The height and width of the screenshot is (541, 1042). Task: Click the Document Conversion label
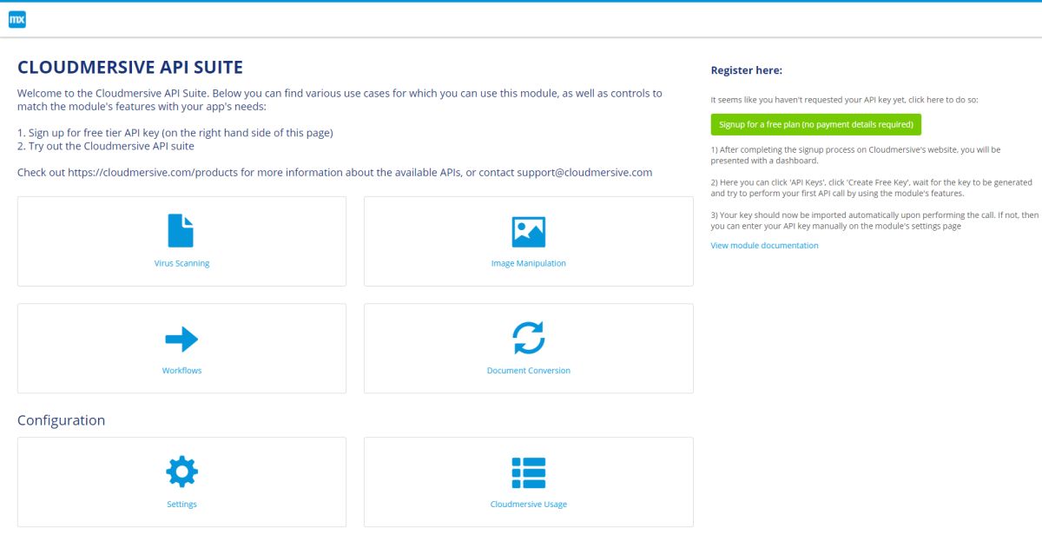529,371
